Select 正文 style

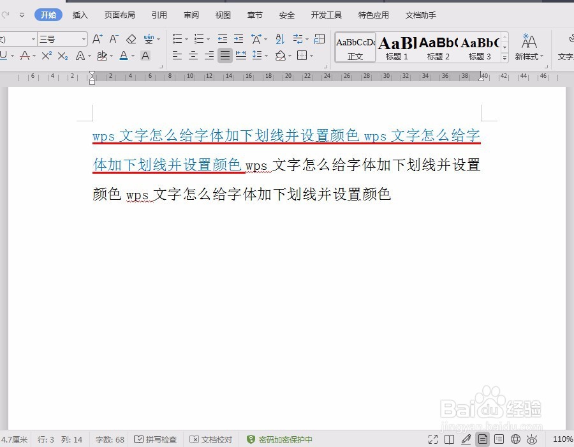click(x=355, y=48)
